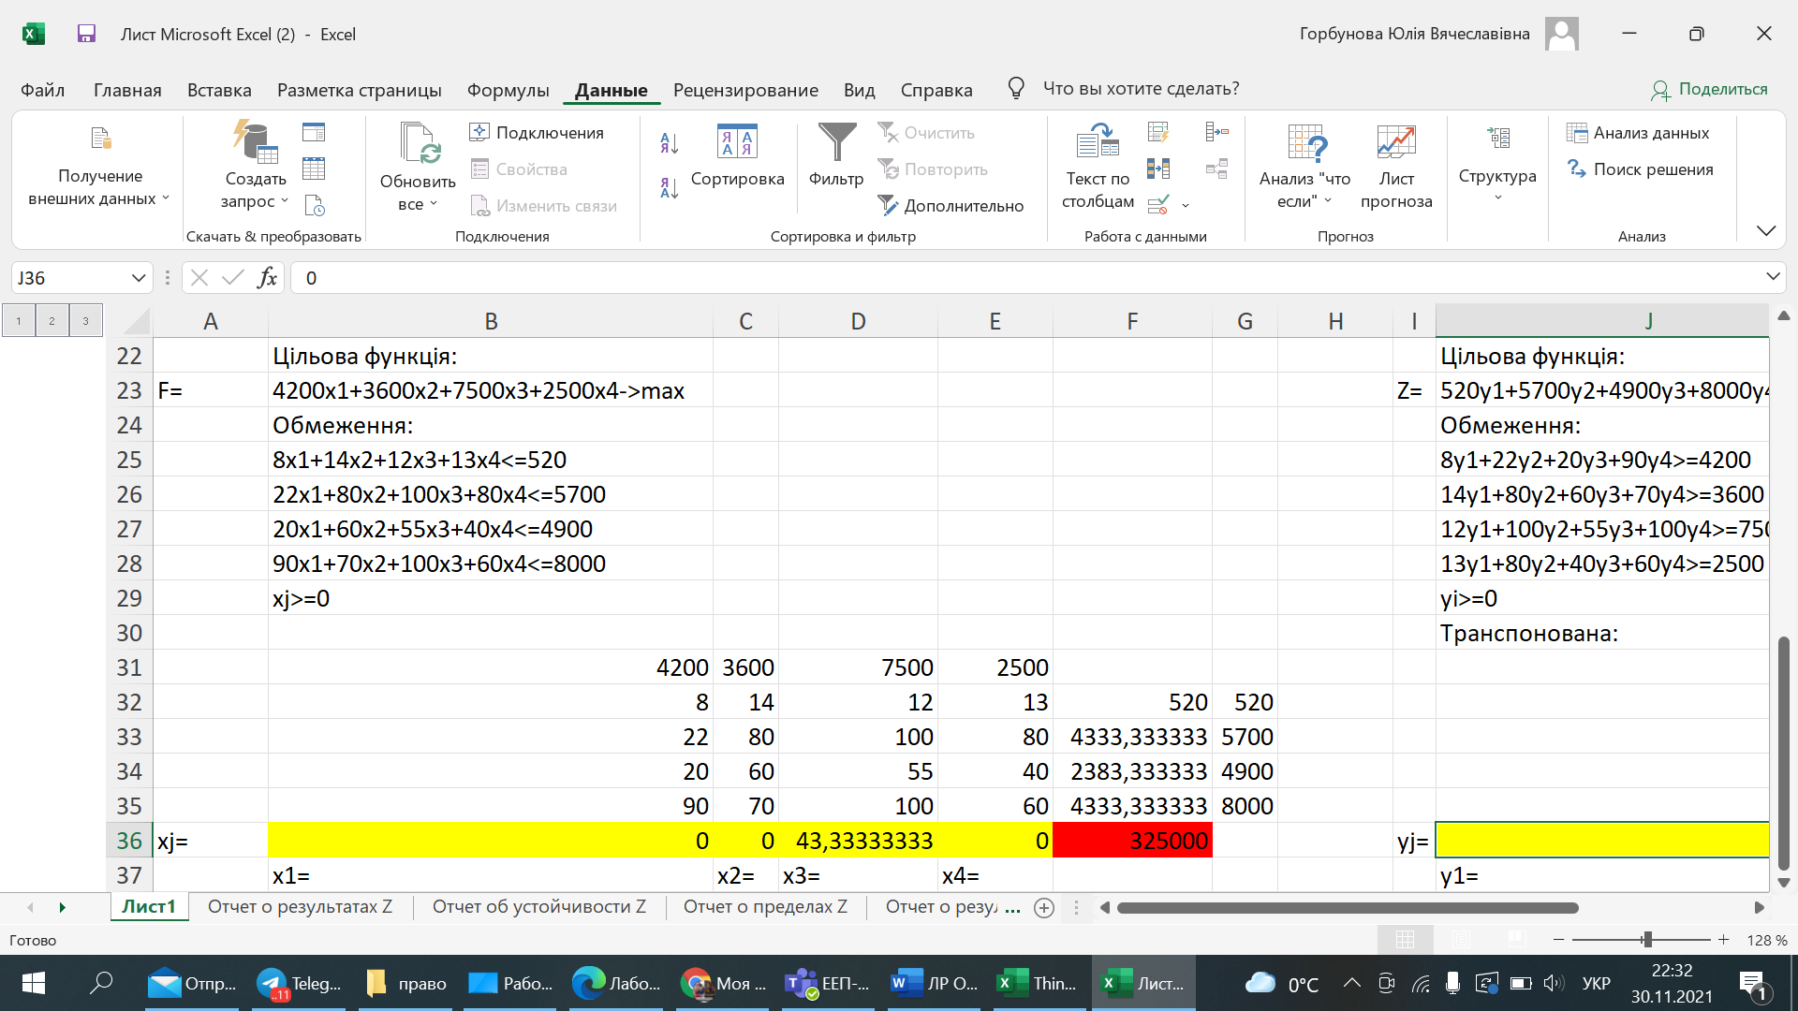Image resolution: width=1798 pixels, height=1011 pixels.
Task: Click the Save floppy disk icon
Action: (86, 34)
